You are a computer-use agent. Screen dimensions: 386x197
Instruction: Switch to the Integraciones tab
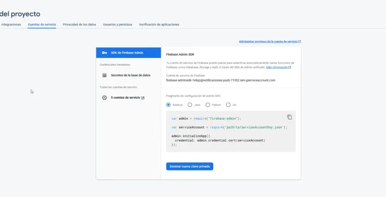click(11, 24)
